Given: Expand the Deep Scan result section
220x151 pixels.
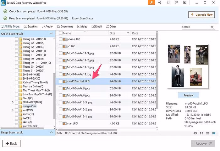Looking at the screenshot, I should coord(51,133).
